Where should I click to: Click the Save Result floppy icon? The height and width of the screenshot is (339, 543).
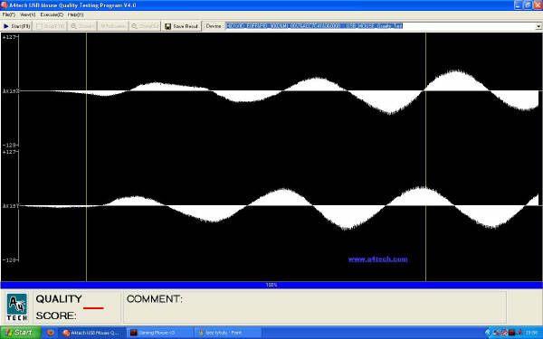[x=168, y=26]
